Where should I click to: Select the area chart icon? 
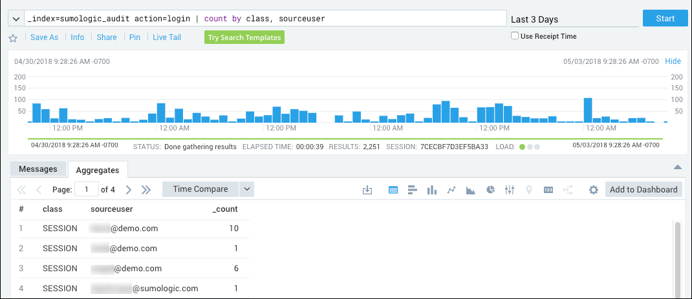471,190
